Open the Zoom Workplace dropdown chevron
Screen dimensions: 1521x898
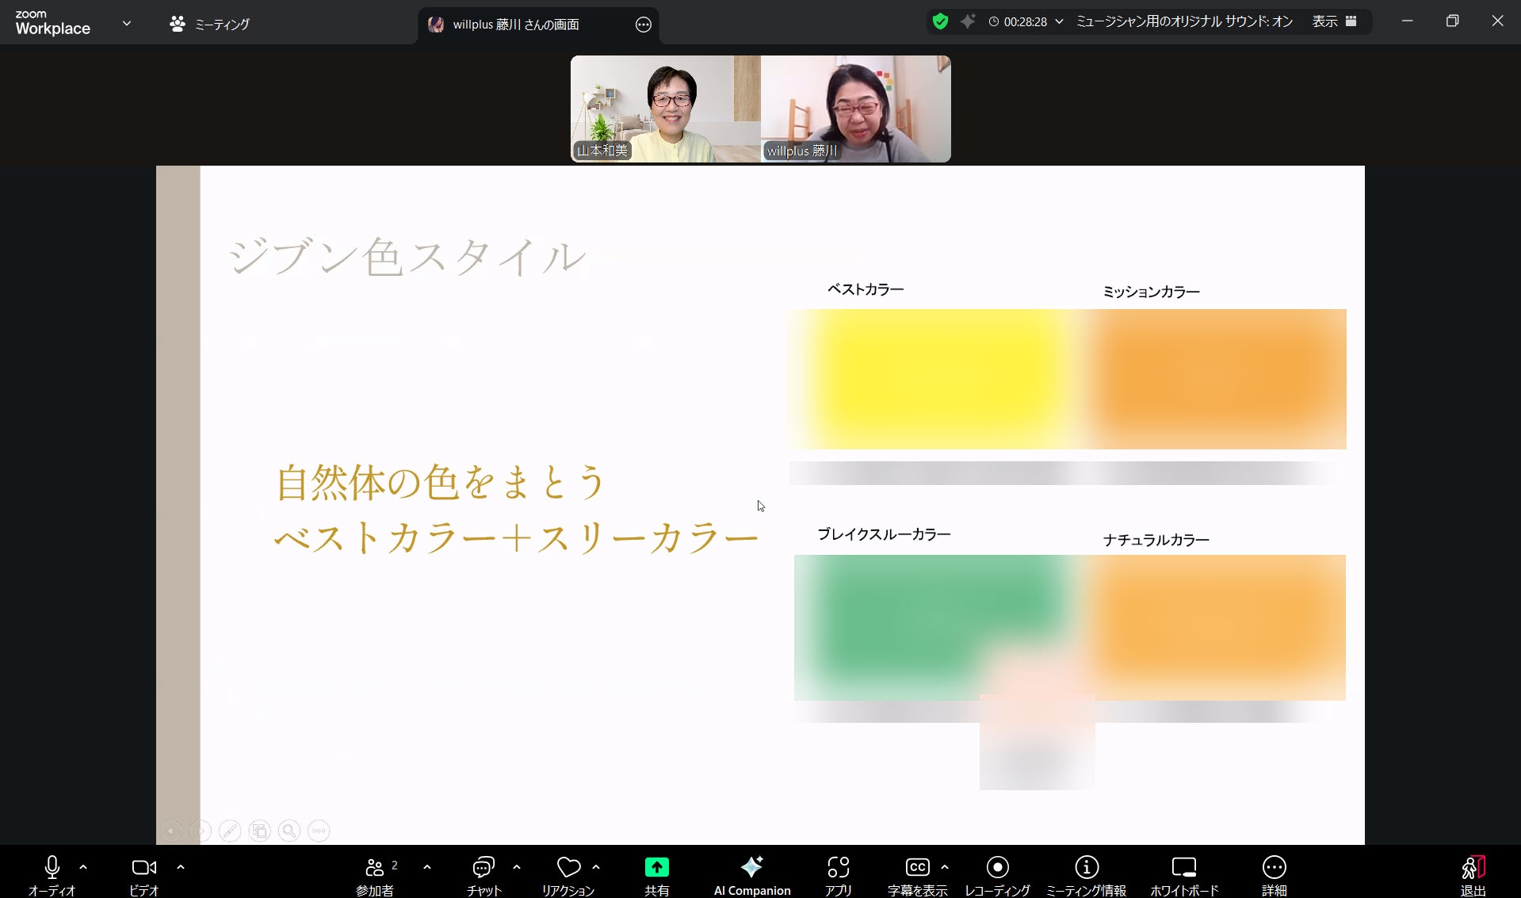127,24
